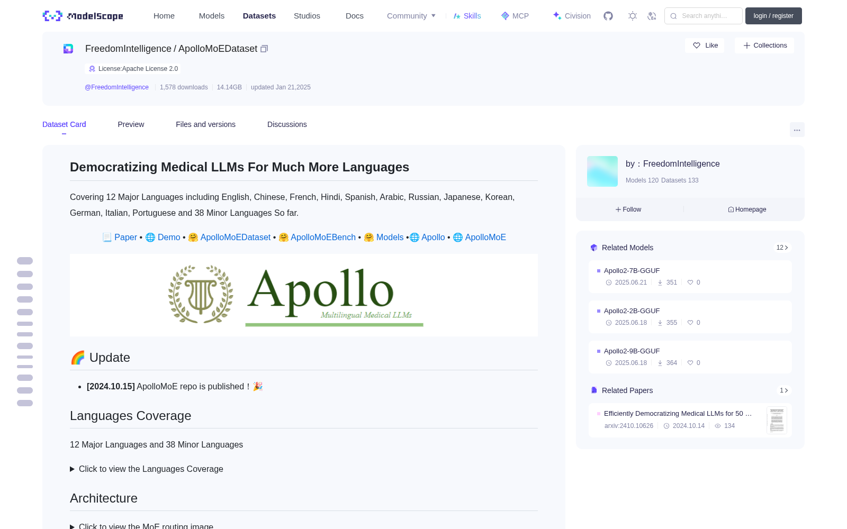This screenshot has width=847, height=529.
Task: Open the Models link in card
Action: coord(390,238)
